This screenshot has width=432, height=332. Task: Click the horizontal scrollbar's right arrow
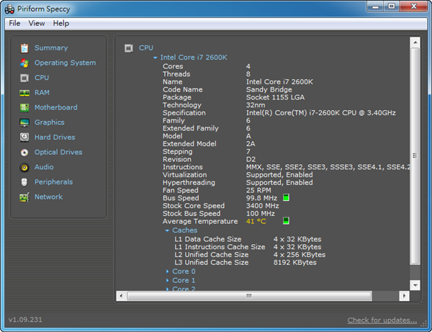[403, 295]
